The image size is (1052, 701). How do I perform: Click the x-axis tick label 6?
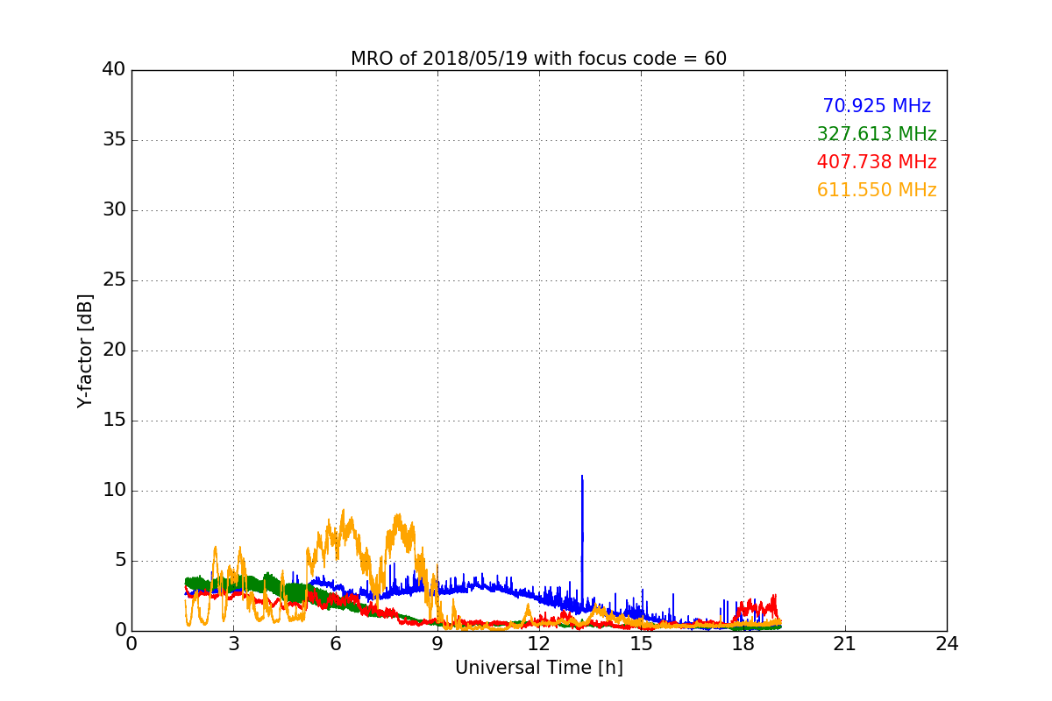coord(335,643)
